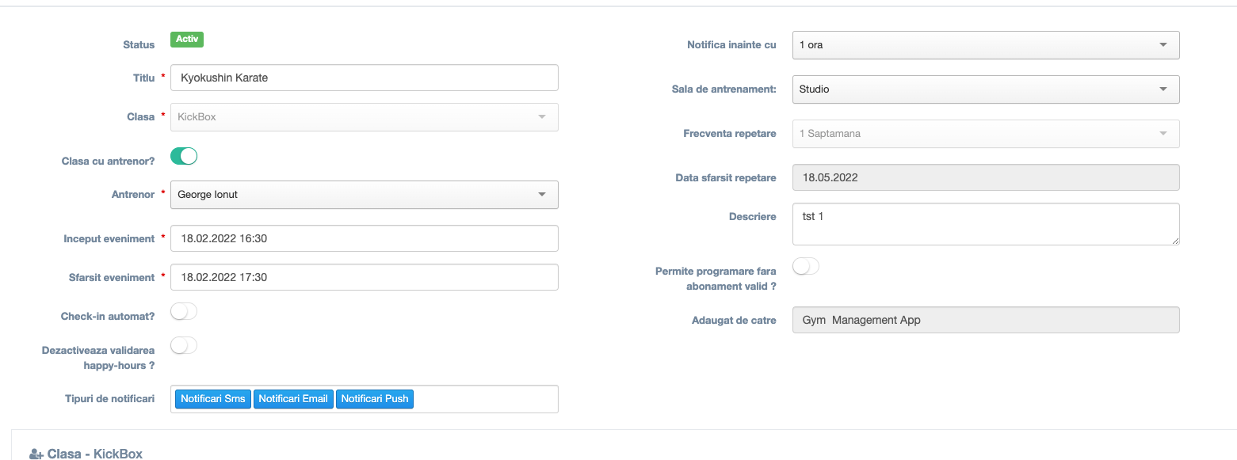
Task: Select the Notificari Email tag
Action: pos(293,399)
